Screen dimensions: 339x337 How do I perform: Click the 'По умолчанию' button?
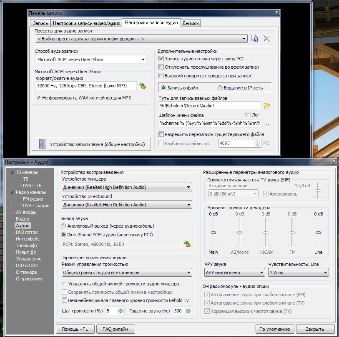pyautogui.click(x=276, y=329)
